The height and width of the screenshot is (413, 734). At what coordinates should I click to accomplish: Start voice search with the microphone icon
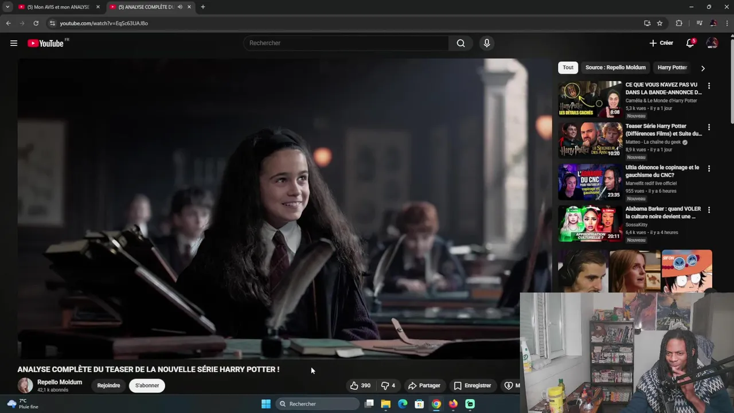487,43
